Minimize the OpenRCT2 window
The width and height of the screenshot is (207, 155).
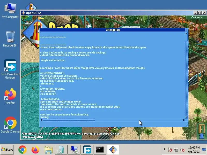195,13
